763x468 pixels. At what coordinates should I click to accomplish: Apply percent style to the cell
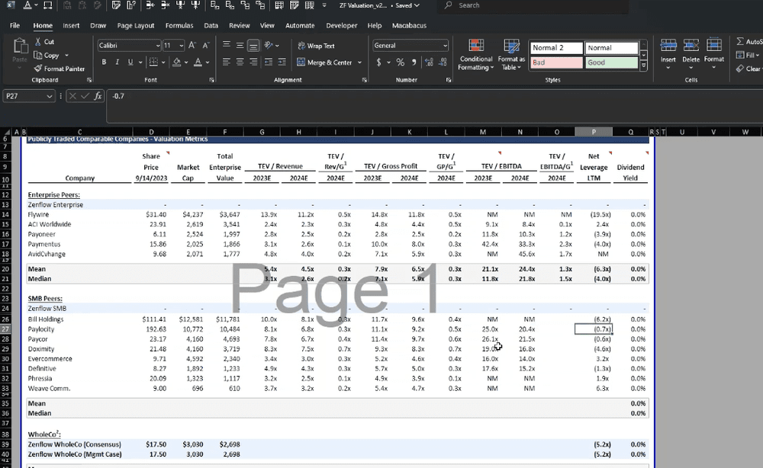pos(400,63)
